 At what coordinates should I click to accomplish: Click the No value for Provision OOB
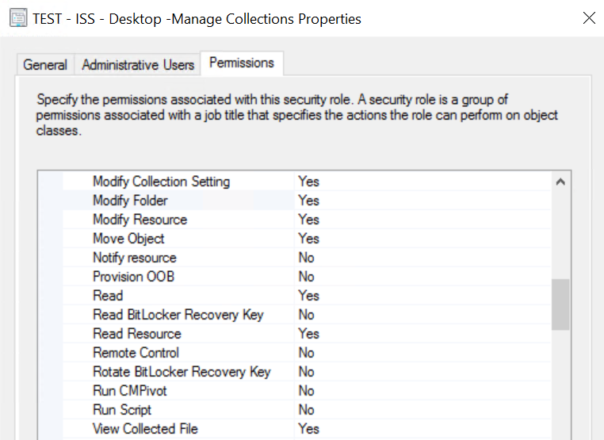307,277
